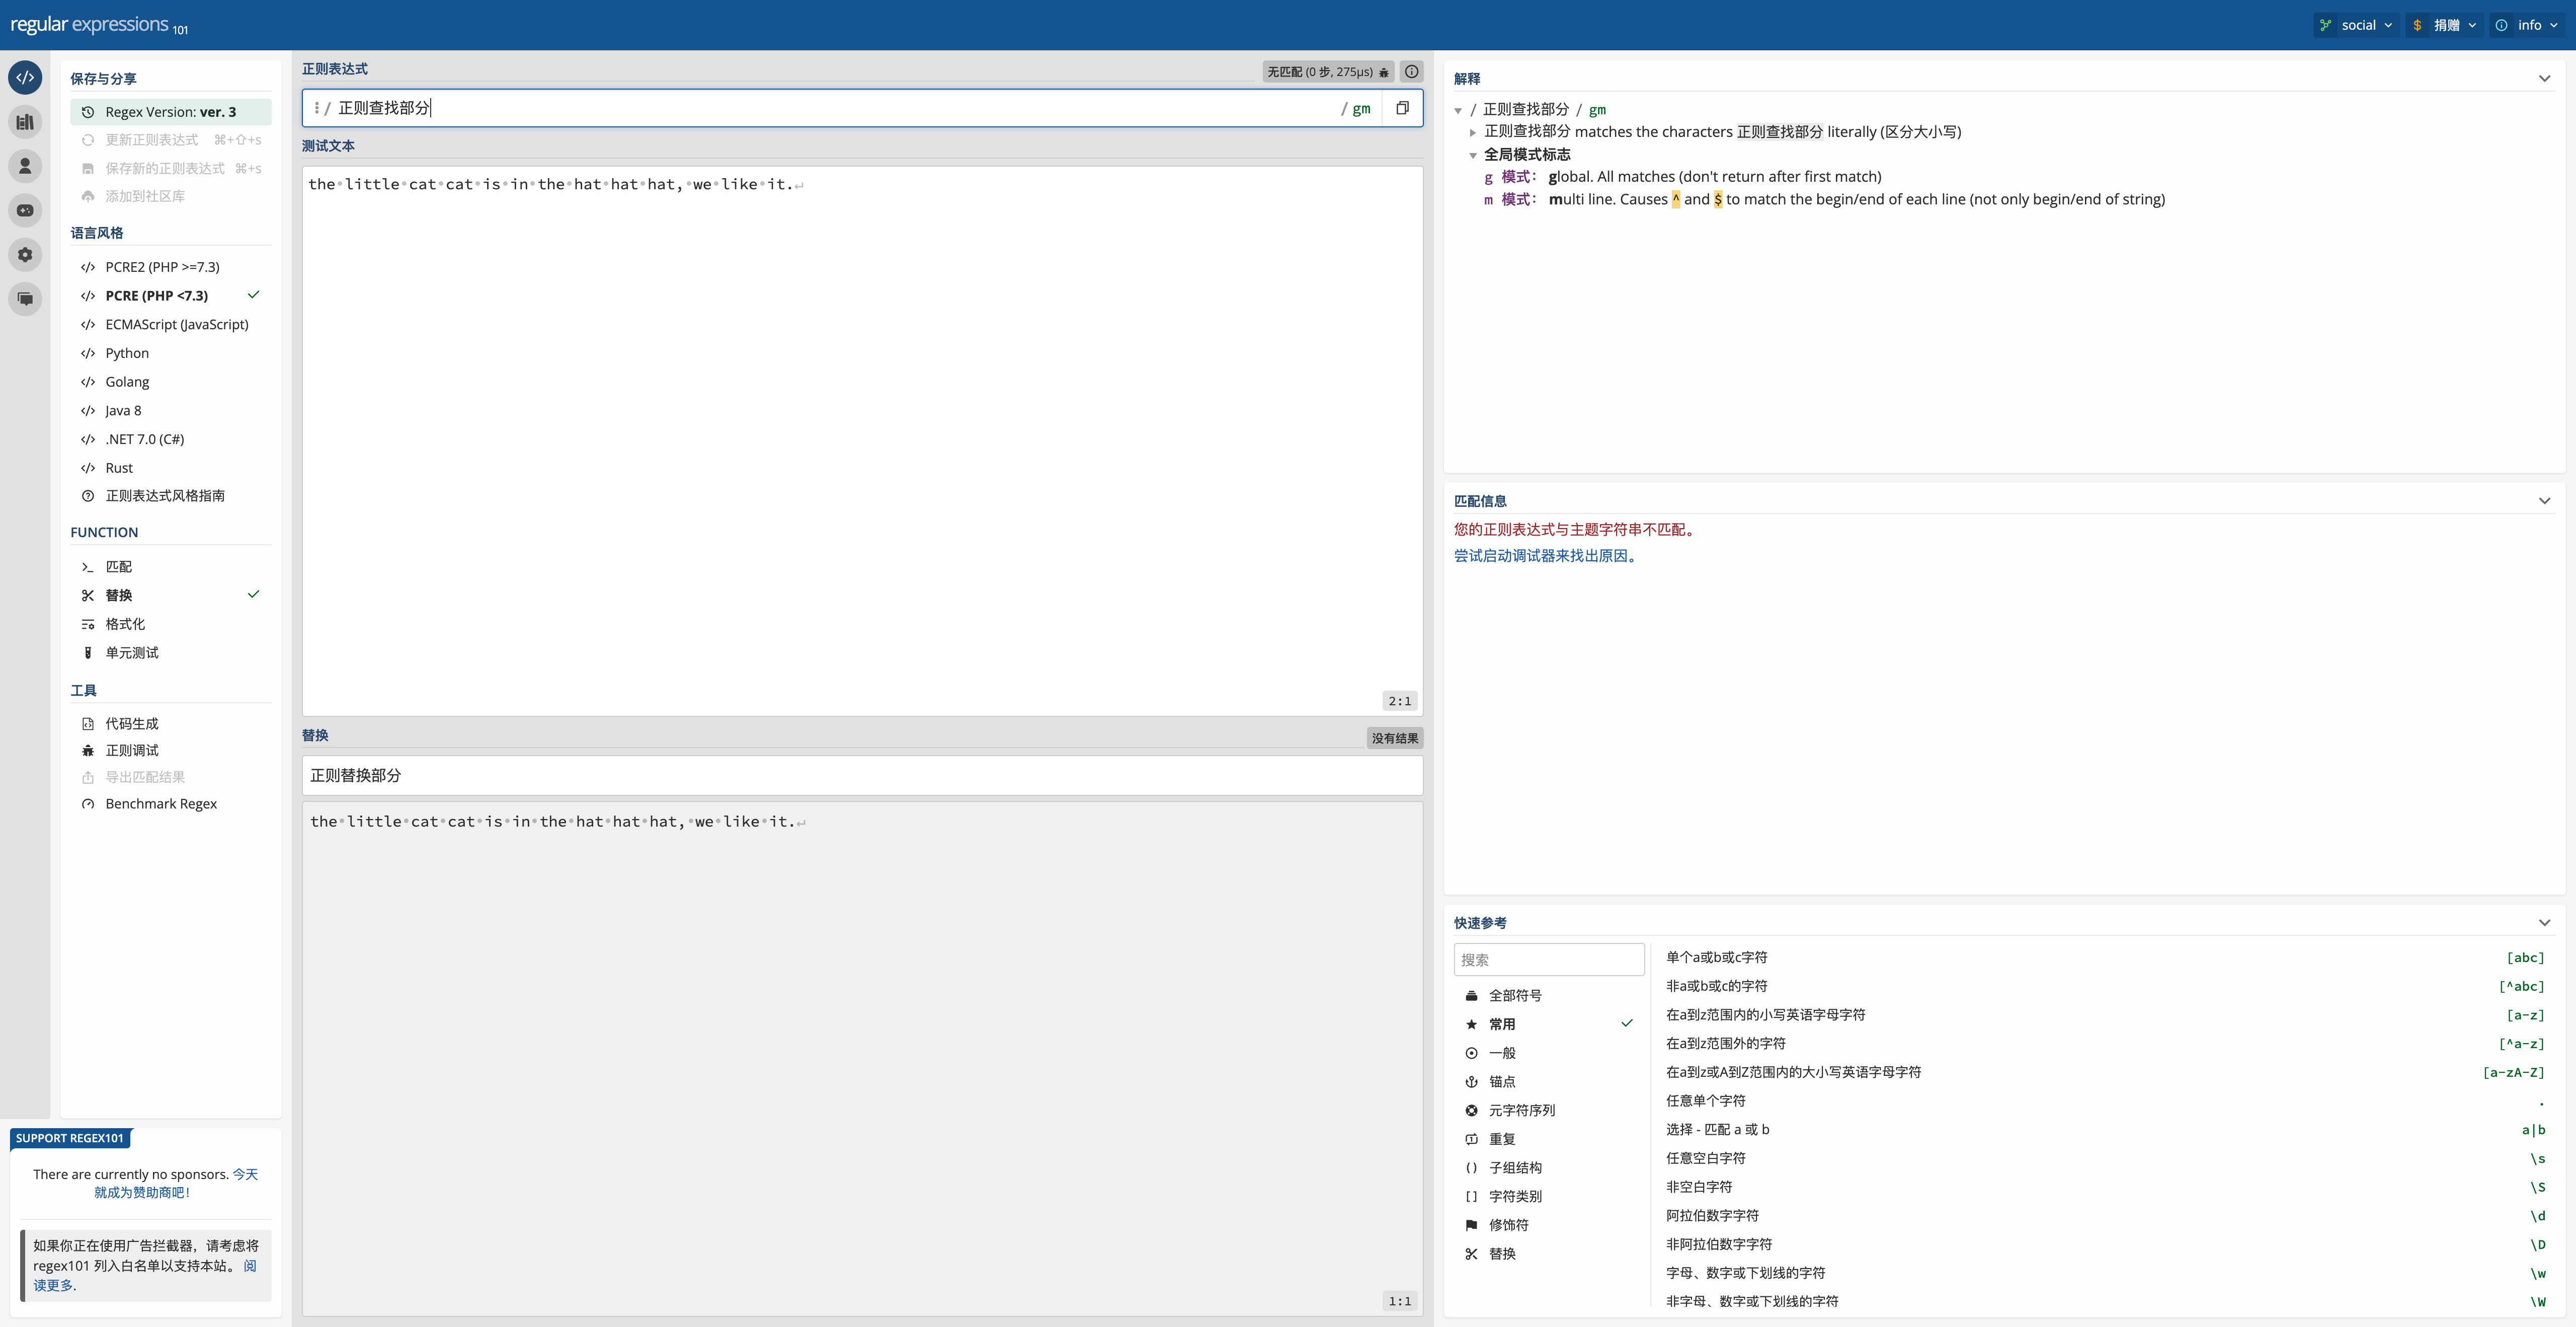
Task: Collapse the 全局模式标志 tree node
Action: pyautogui.click(x=1473, y=155)
